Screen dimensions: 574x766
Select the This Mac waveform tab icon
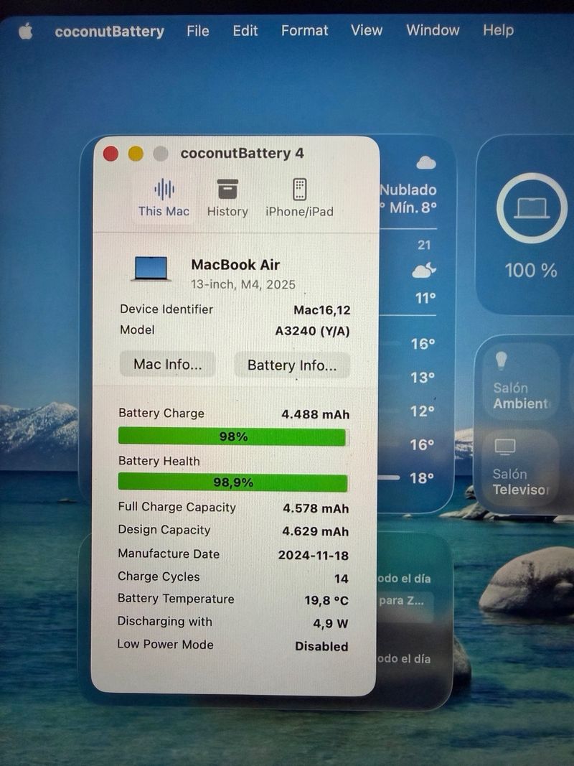pos(164,189)
